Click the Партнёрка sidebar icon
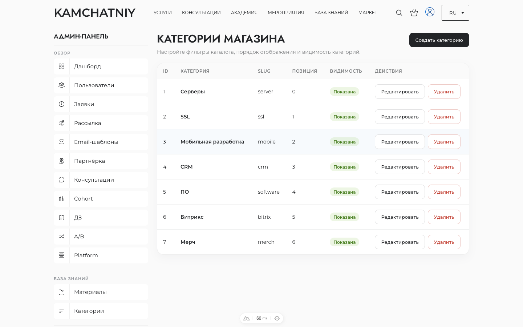 pos(62,161)
